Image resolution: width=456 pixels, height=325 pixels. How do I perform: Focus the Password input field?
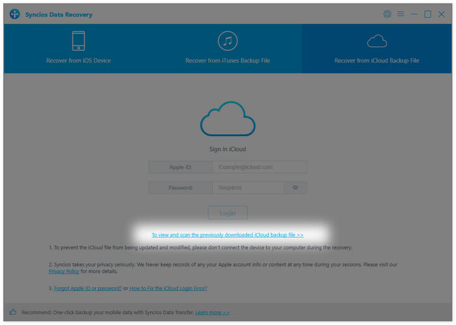[x=248, y=188]
